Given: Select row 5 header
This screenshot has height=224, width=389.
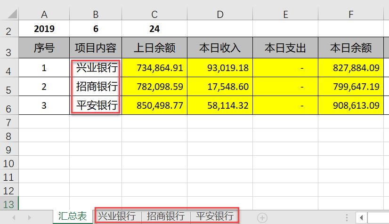Looking at the screenshot, I should [x=9, y=87].
